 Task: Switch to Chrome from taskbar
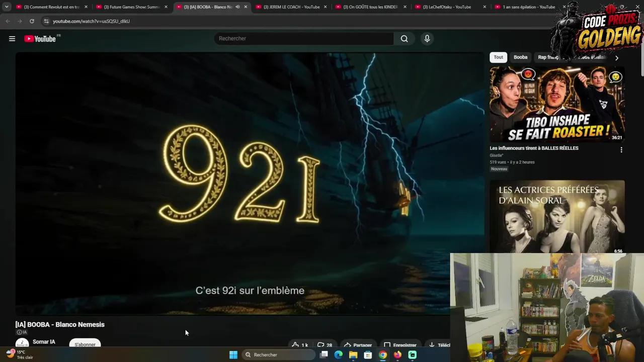(x=383, y=355)
